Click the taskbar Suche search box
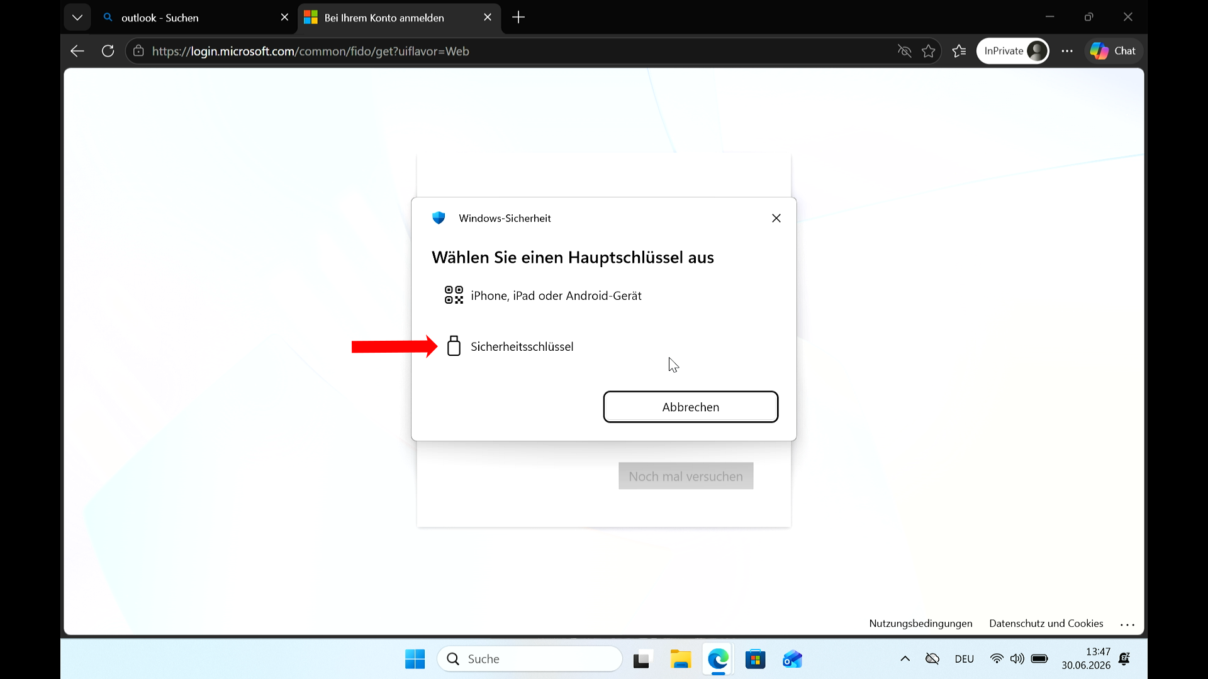This screenshot has width=1208, height=679. click(530, 659)
